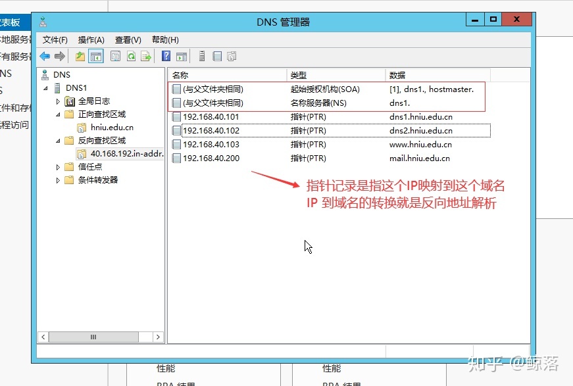This screenshot has height=386, width=573.
Task: Click the SOA record row icon
Action: (x=176, y=89)
